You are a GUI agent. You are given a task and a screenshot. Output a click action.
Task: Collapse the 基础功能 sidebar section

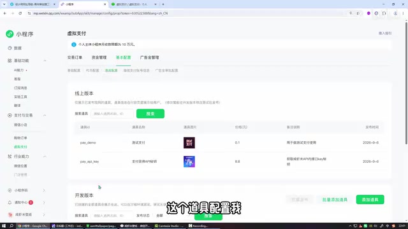[x=45, y=60]
